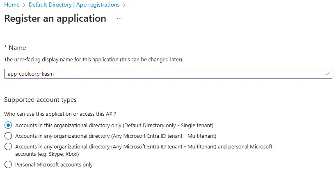Viewport: 336px width, 173px height.
Task: Click the 'Name' field label
Action: [17, 48]
